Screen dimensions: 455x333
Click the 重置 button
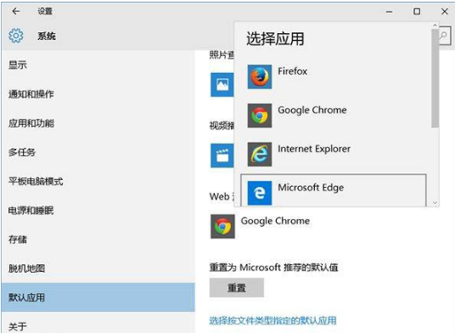pos(237,288)
